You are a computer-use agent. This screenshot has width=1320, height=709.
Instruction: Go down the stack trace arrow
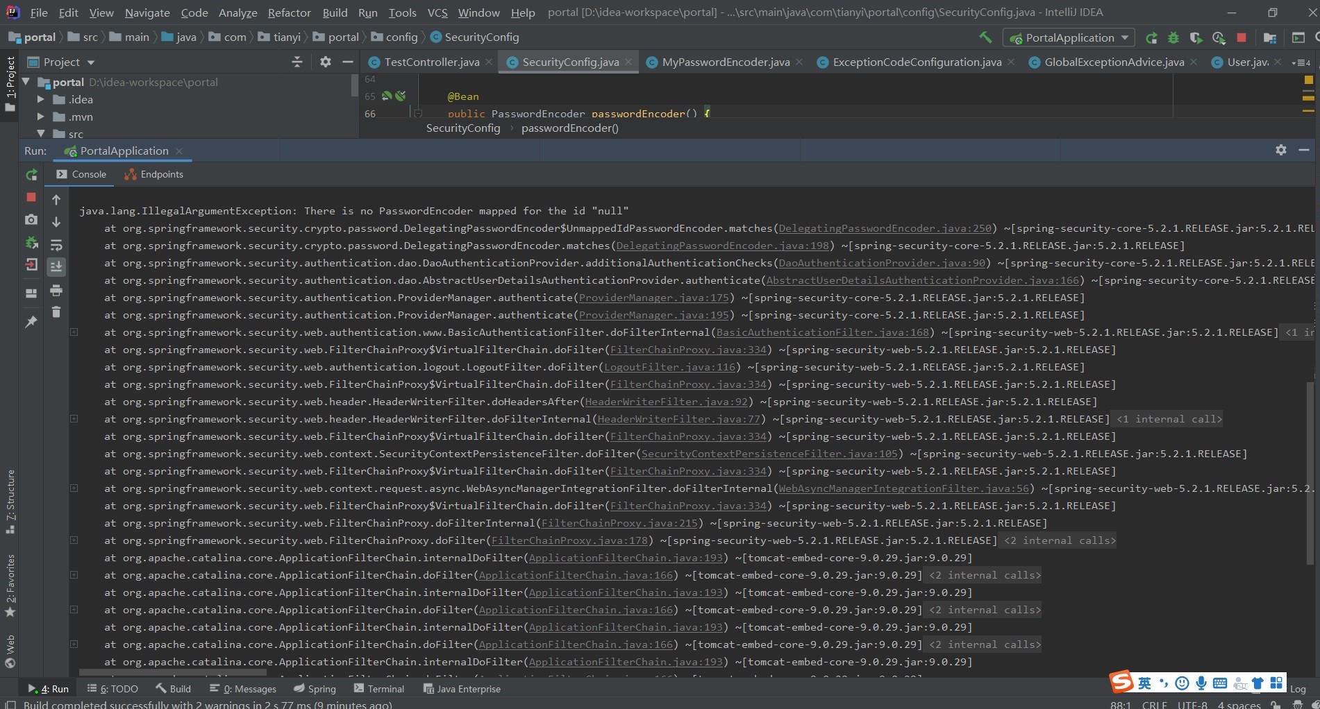click(56, 222)
